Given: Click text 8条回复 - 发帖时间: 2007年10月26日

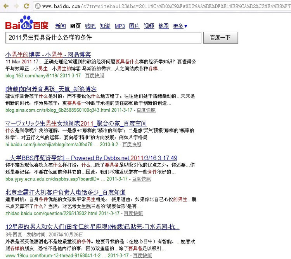Looking at the screenshot, I should click(44, 234).
